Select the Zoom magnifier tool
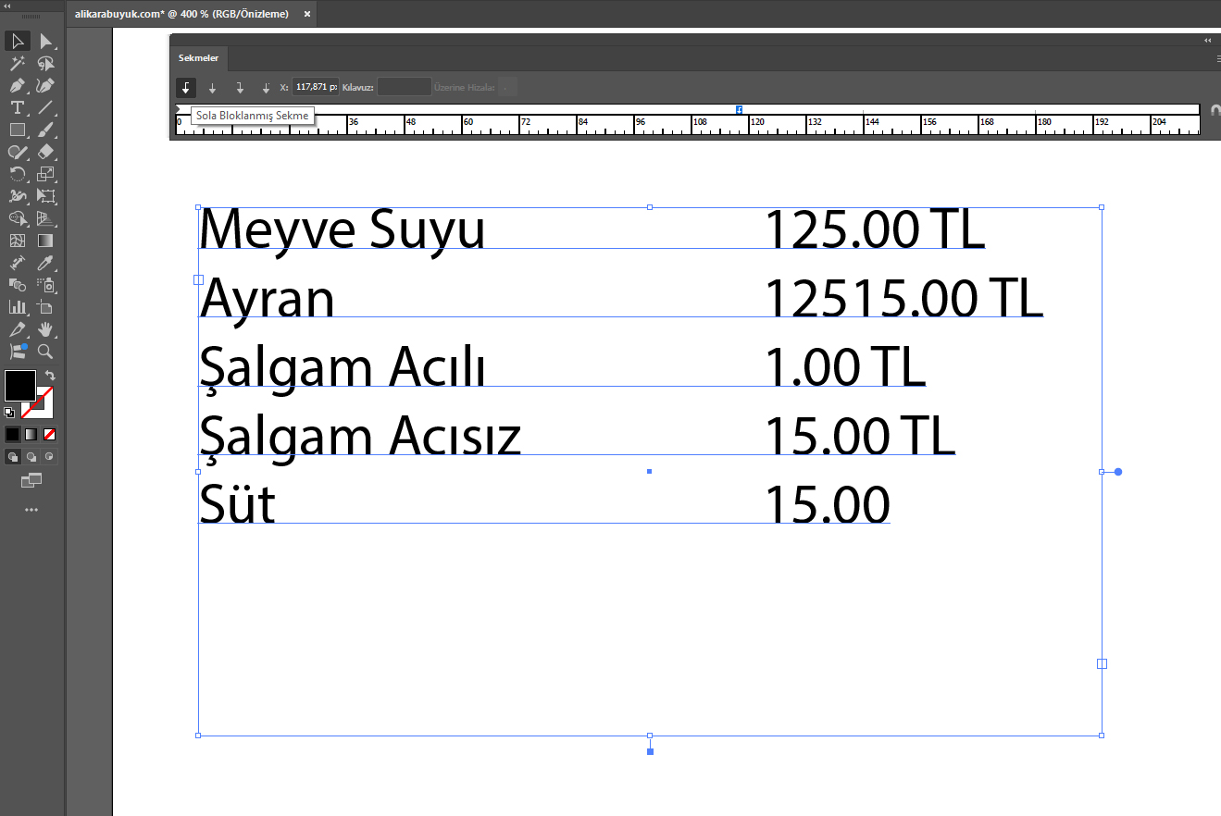Screen dimensions: 1221x816 [45, 352]
